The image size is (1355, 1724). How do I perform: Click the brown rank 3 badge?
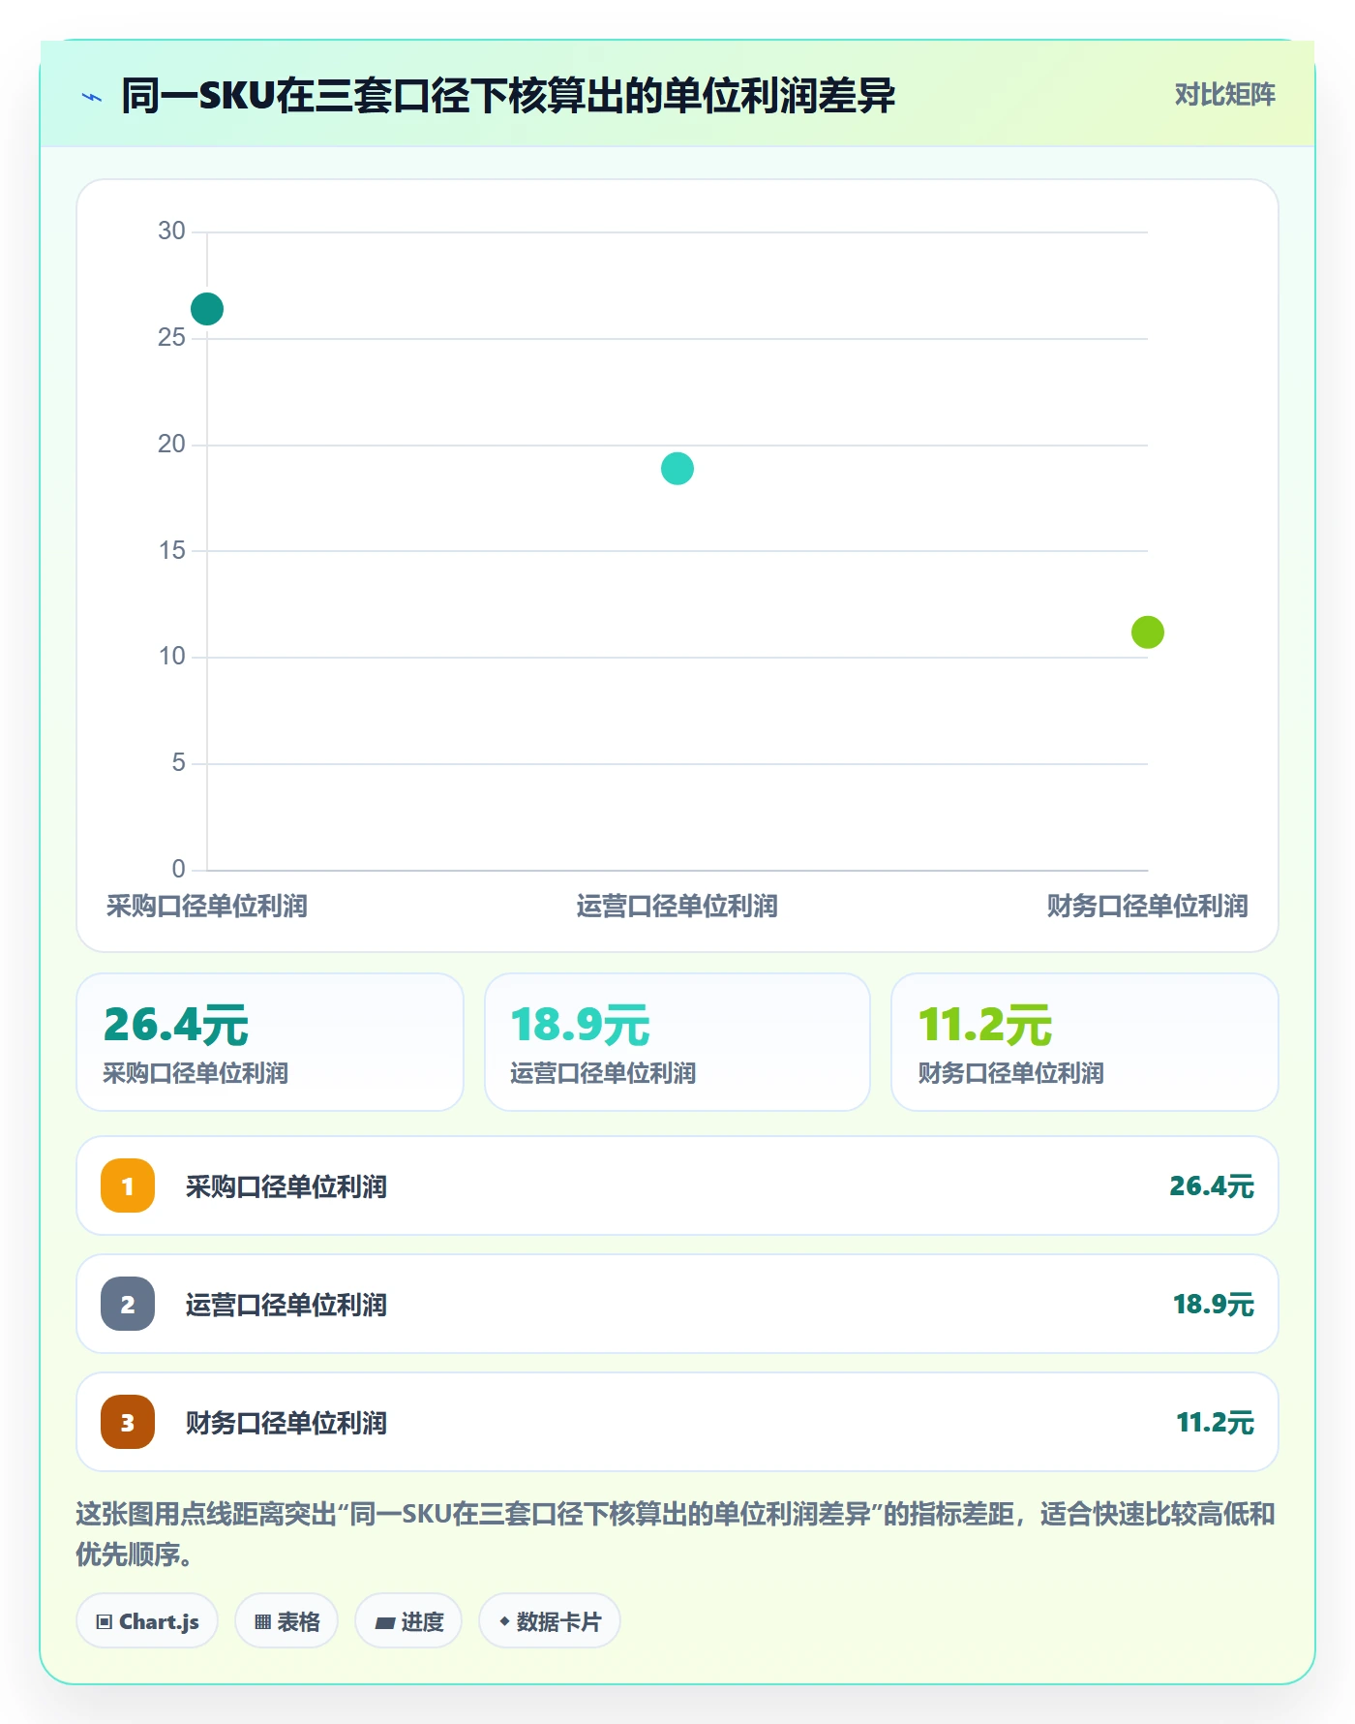click(x=128, y=1422)
